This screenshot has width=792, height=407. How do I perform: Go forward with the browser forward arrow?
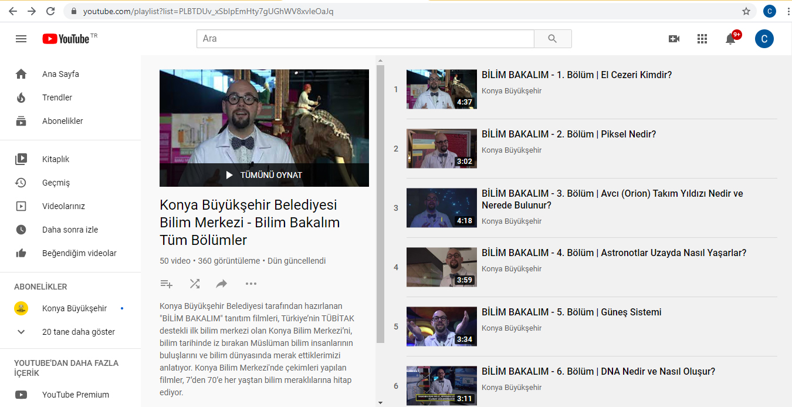(x=32, y=11)
